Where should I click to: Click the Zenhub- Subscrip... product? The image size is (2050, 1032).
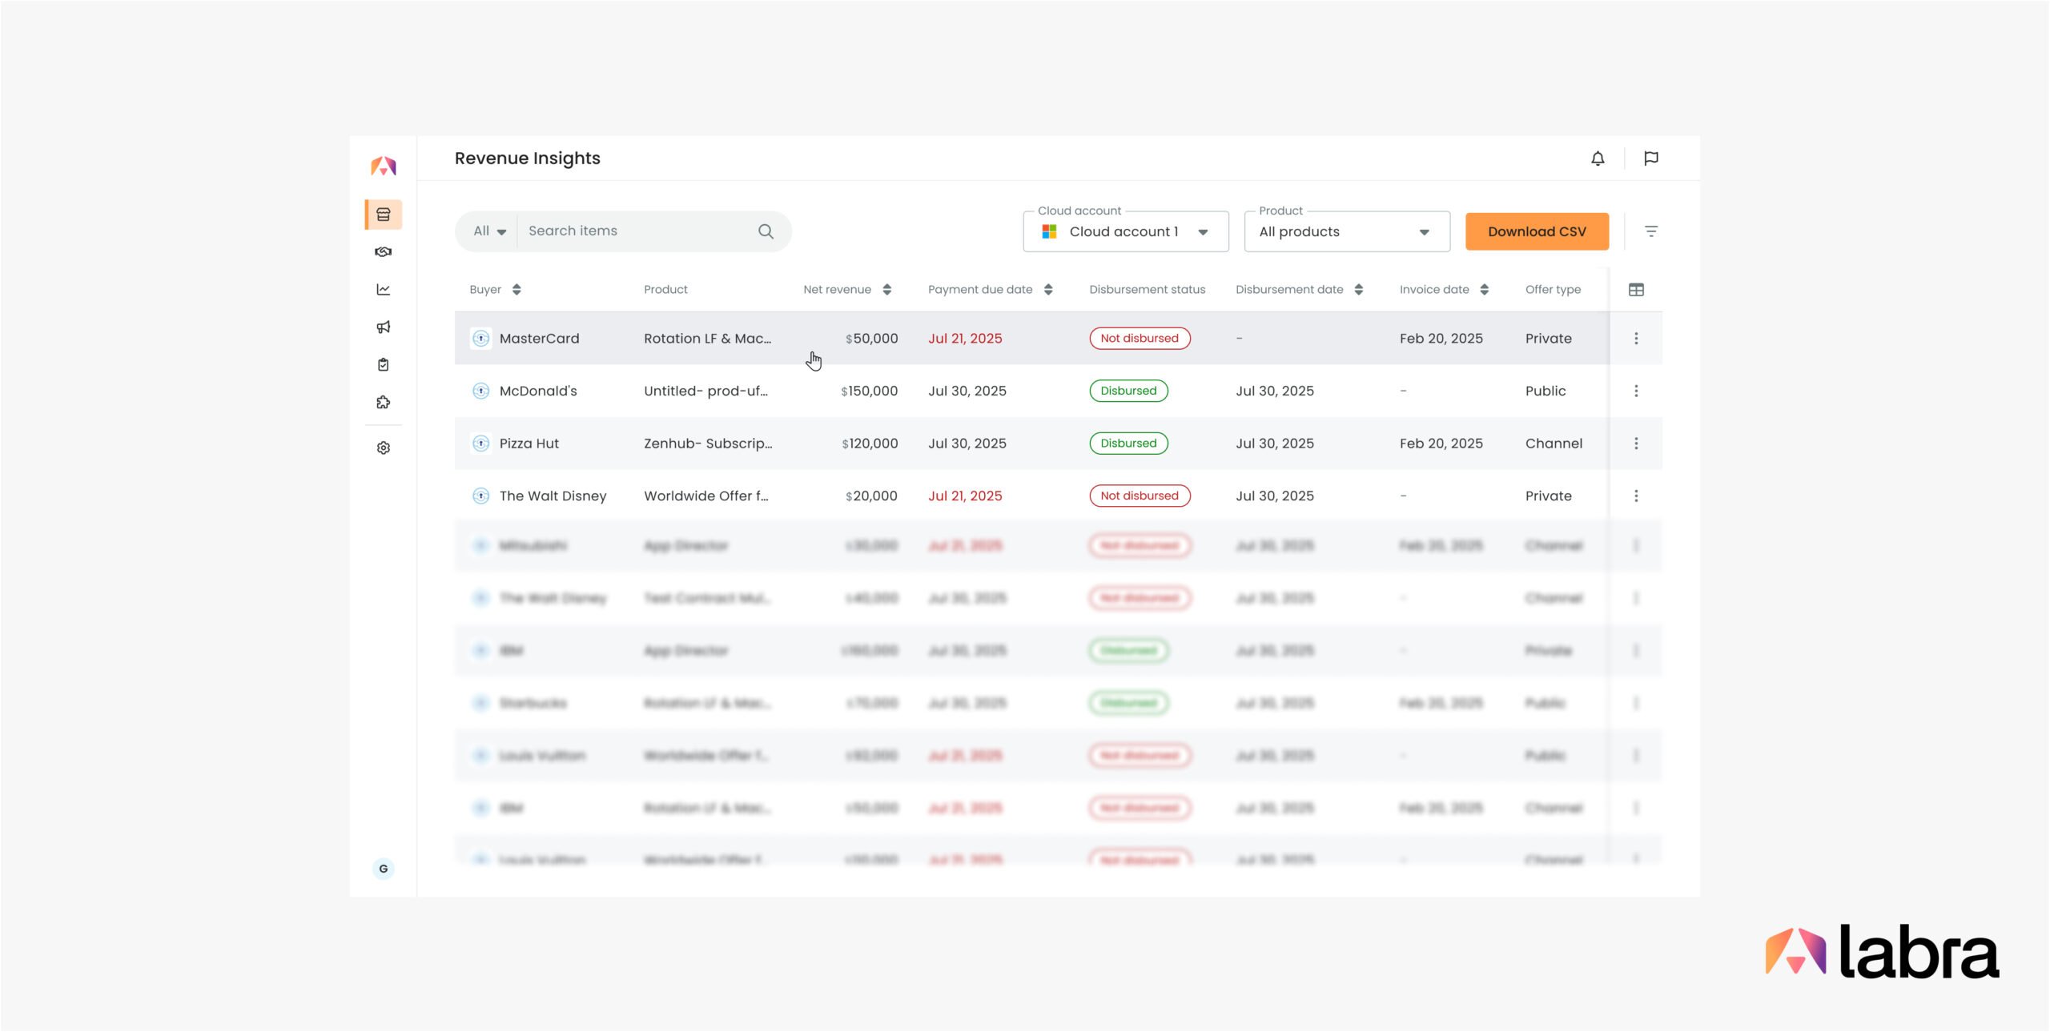tap(708, 444)
